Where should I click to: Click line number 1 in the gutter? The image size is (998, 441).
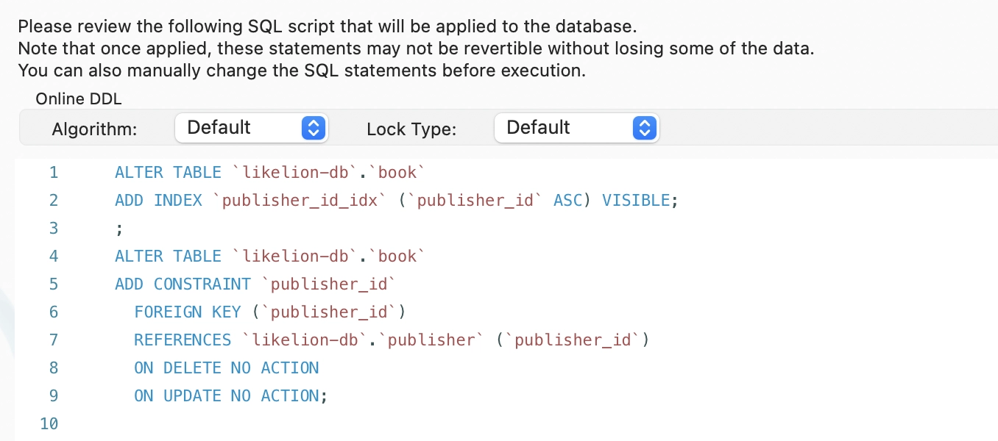53,173
